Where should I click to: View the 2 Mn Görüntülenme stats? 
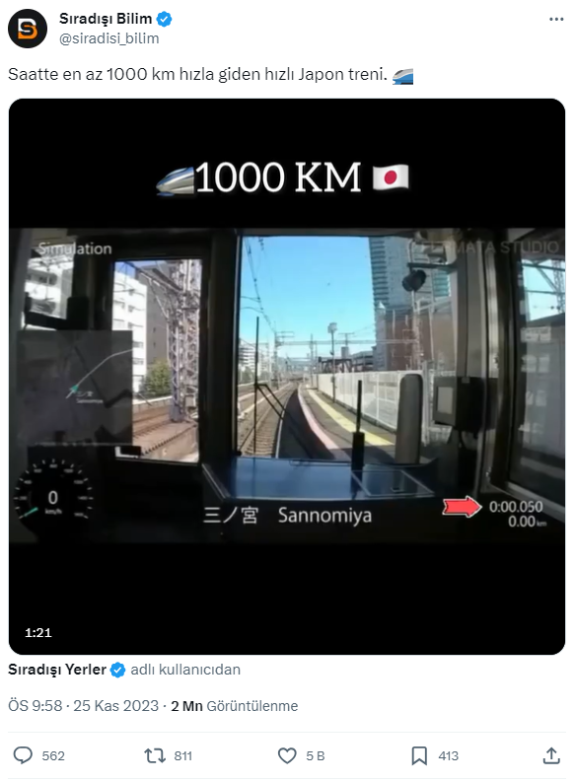pyautogui.click(x=235, y=706)
